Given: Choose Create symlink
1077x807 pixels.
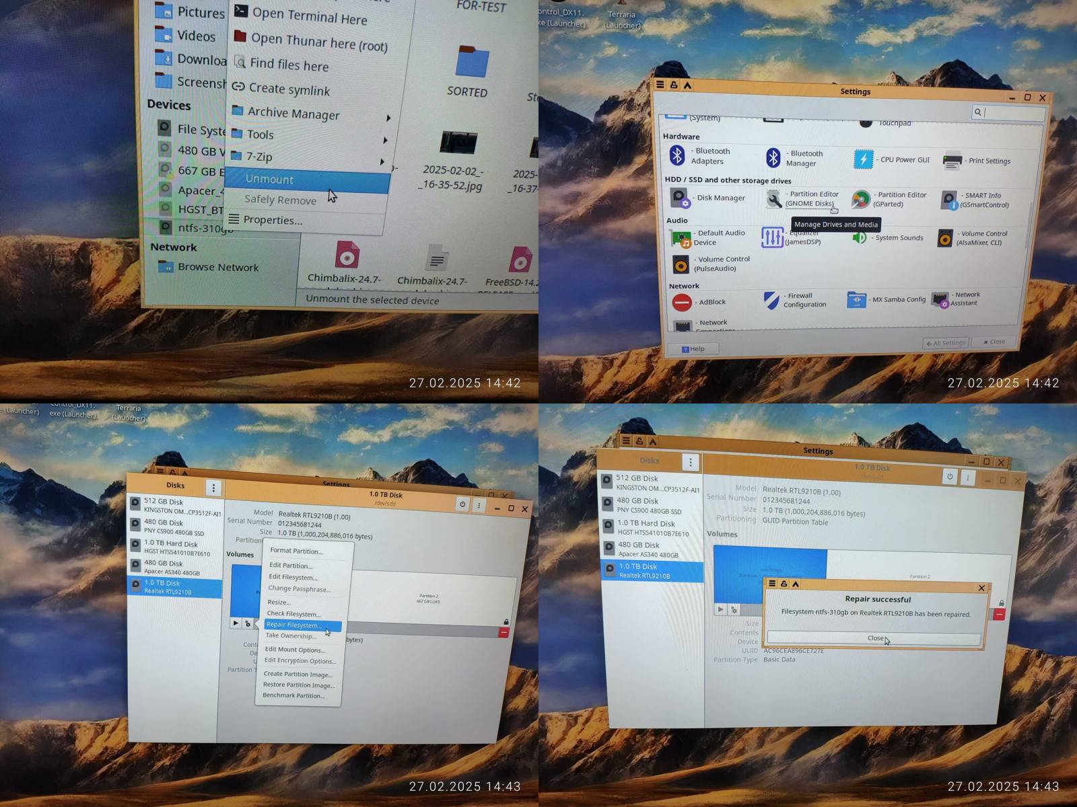Looking at the screenshot, I should click(281, 89).
